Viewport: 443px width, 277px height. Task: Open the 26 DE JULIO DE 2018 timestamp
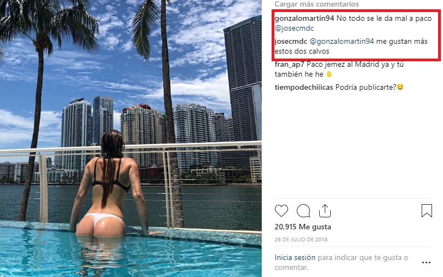click(301, 239)
